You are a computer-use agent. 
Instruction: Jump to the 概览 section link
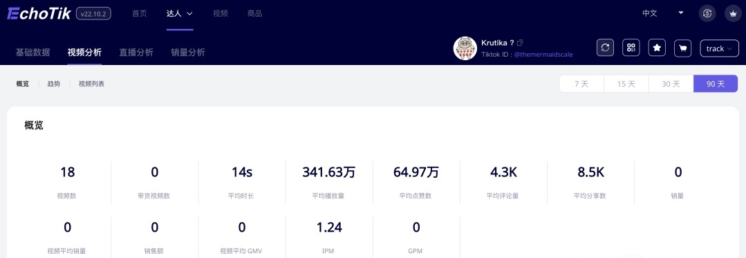coord(22,84)
